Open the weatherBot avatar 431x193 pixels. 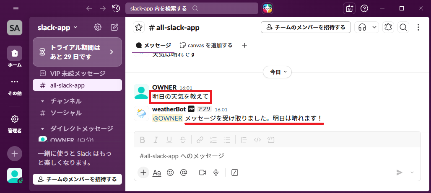point(141,113)
